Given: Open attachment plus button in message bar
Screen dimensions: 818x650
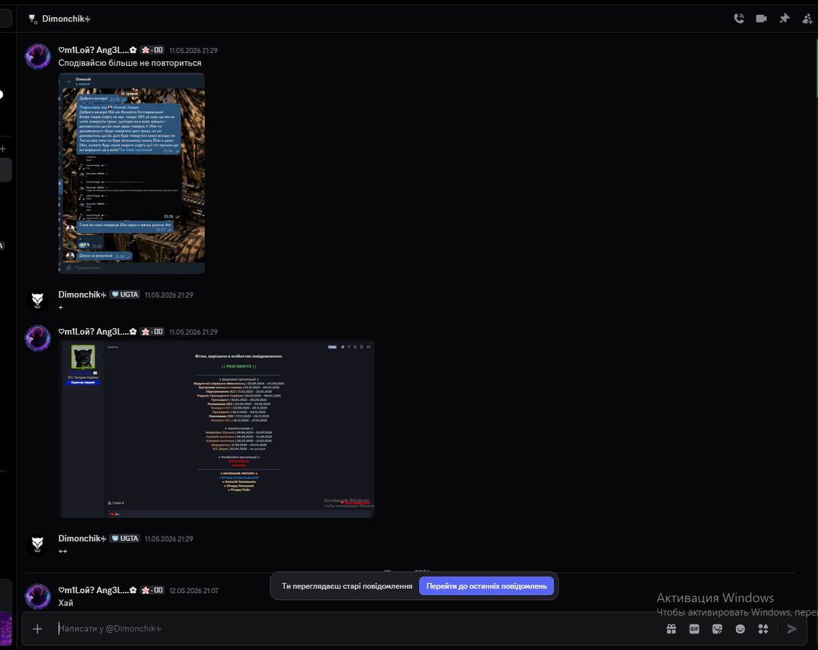Looking at the screenshot, I should (38, 629).
